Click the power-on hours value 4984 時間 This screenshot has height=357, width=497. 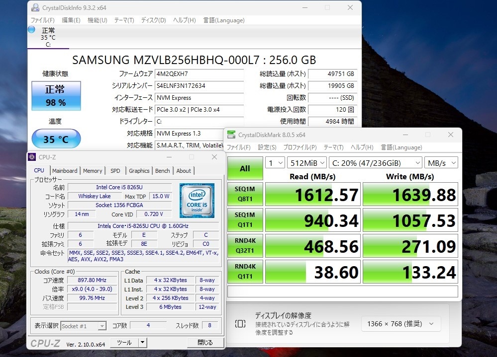point(333,122)
